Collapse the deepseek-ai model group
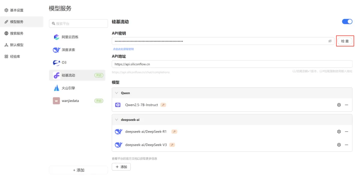Viewport: 360px width, 176px height. tap(116, 120)
